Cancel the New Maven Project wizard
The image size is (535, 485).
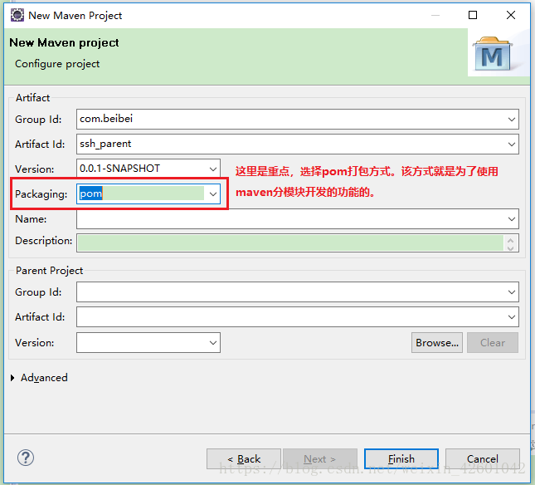[483, 459]
